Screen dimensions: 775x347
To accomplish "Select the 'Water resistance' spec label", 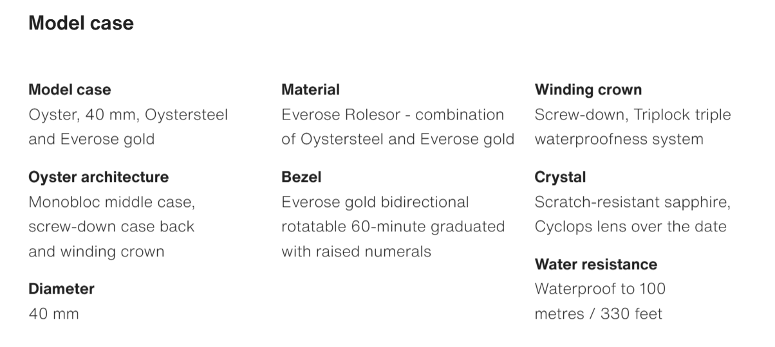I will point(596,265).
